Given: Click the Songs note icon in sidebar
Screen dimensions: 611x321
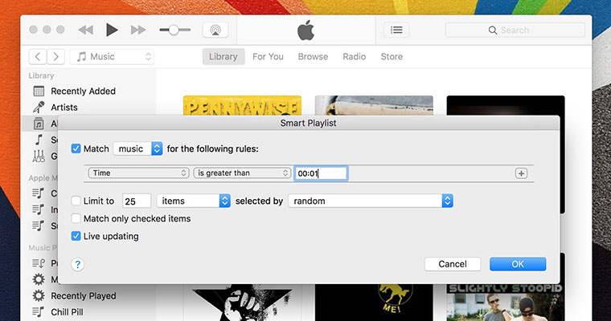Looking at the screenshot, I should [39, 140].
